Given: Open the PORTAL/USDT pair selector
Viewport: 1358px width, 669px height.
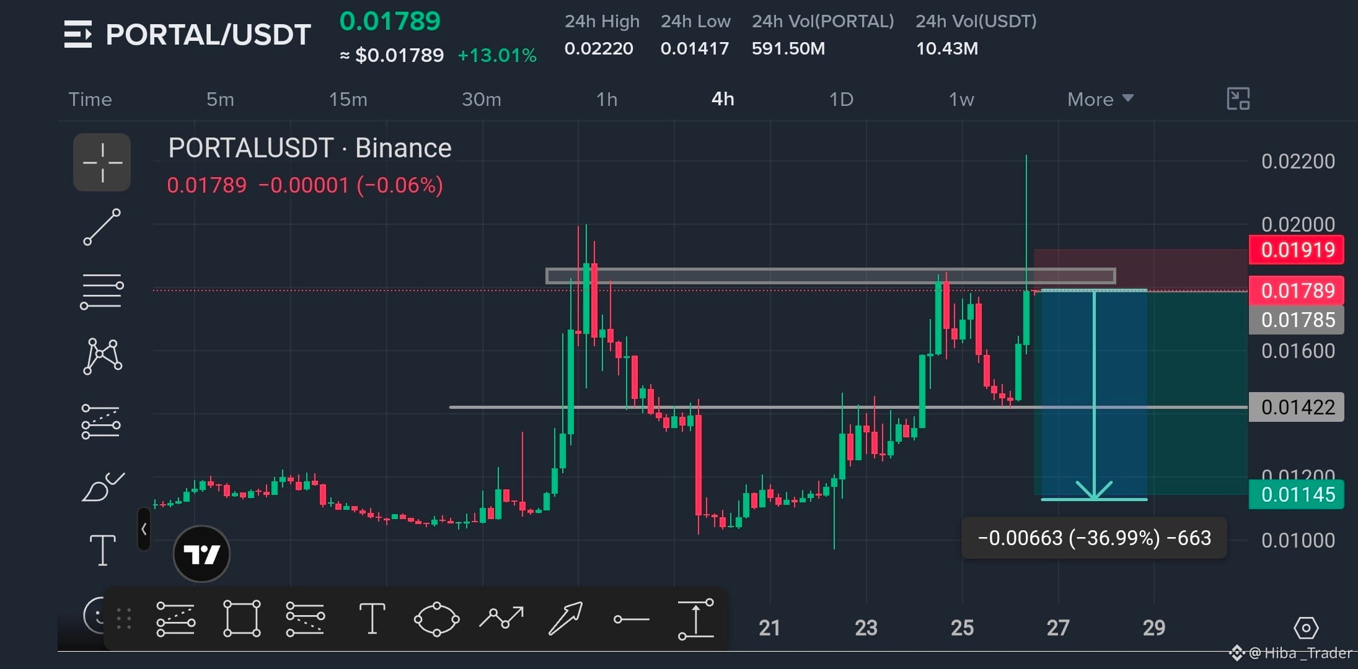Looking at the screenshot, I should pos(208,35).
